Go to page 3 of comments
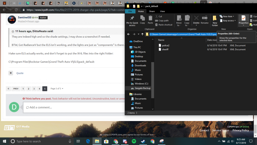This screenshot has width=257, height=145. tap(34, 89)
